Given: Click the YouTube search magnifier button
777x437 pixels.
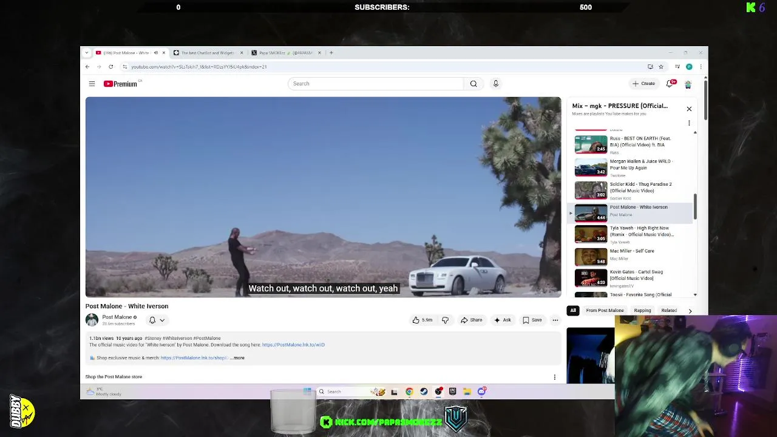Looking at the screenshot, I should tap(473, 84).
